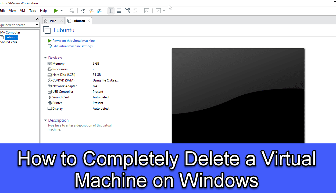Open the VM menu
The width and height of the screenshot is (336, 193).
tap(23, 11)
